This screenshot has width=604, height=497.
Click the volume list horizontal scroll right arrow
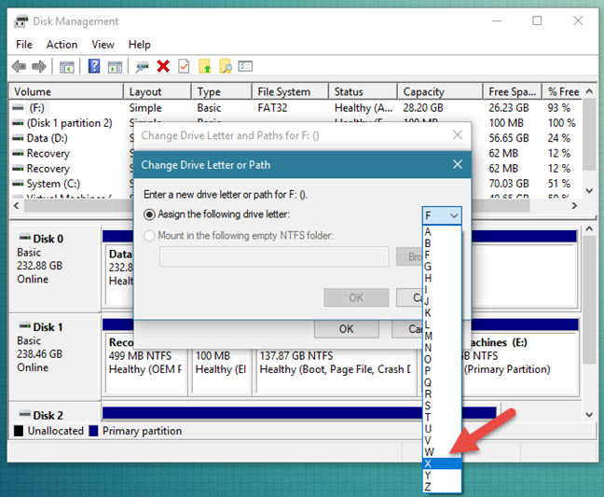click(x=574, y=206)
